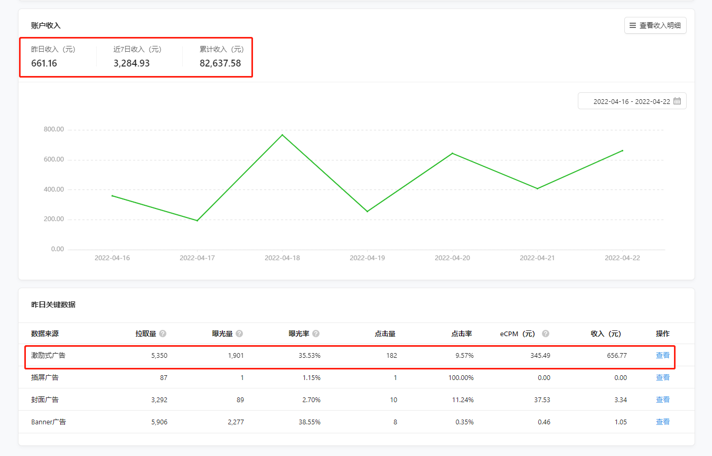Click the 1,901 exposure cell
Screen dimensions: 712x456
pyautogui.click(x=236, y=356)
